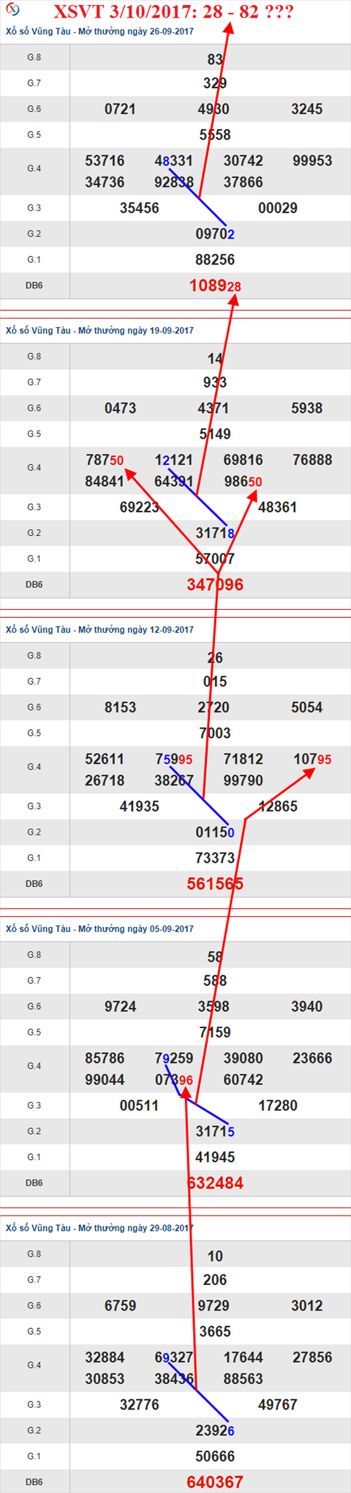Image resolution: width=351 pixels, height=1493 pixels.
Task: Click G.4 number 84841
Action: click(x=105, y=482)
